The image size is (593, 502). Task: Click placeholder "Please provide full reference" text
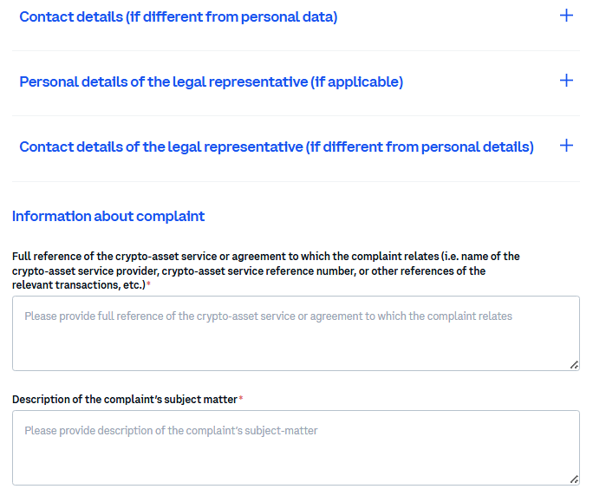click(x=268, y=316)
